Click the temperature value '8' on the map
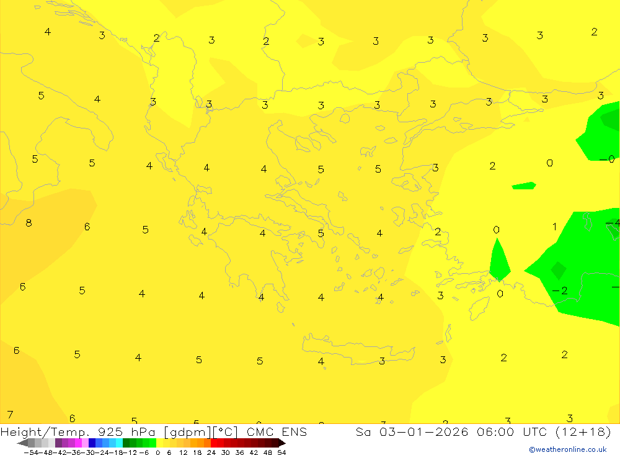This screenshot has height=455, width=620. pos(29,223)
